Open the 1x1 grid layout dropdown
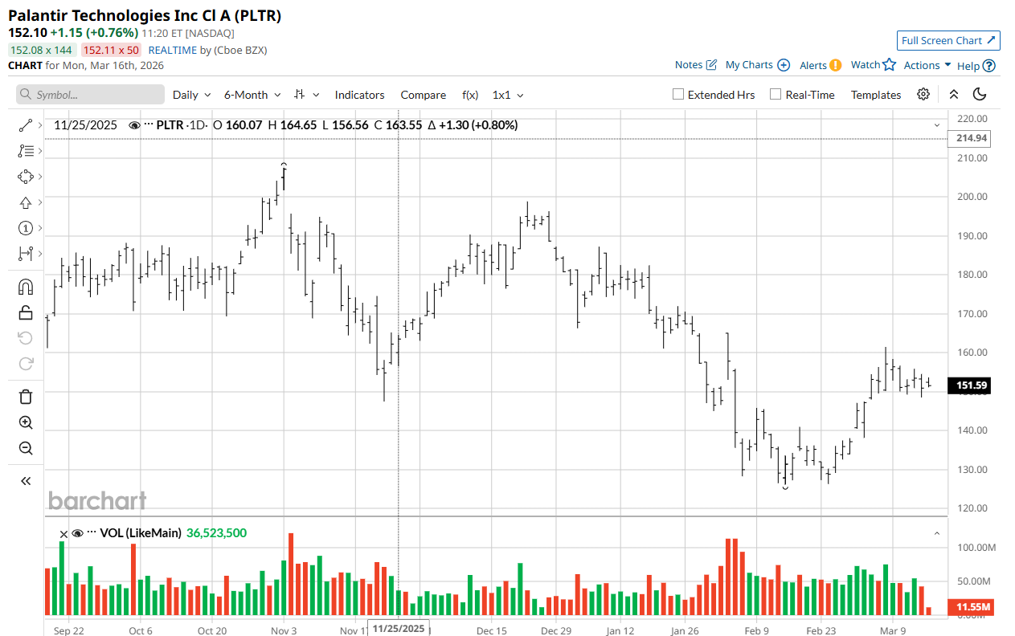The image size is (1015, 636). click(x=508, y=95)
